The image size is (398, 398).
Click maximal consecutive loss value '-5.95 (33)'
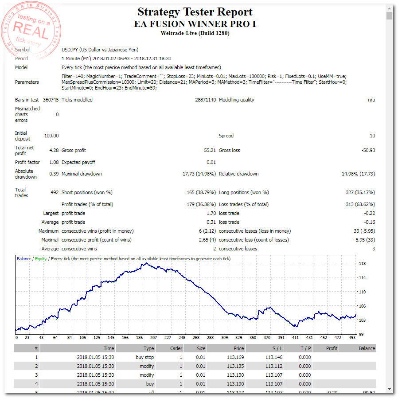[364, 240]
